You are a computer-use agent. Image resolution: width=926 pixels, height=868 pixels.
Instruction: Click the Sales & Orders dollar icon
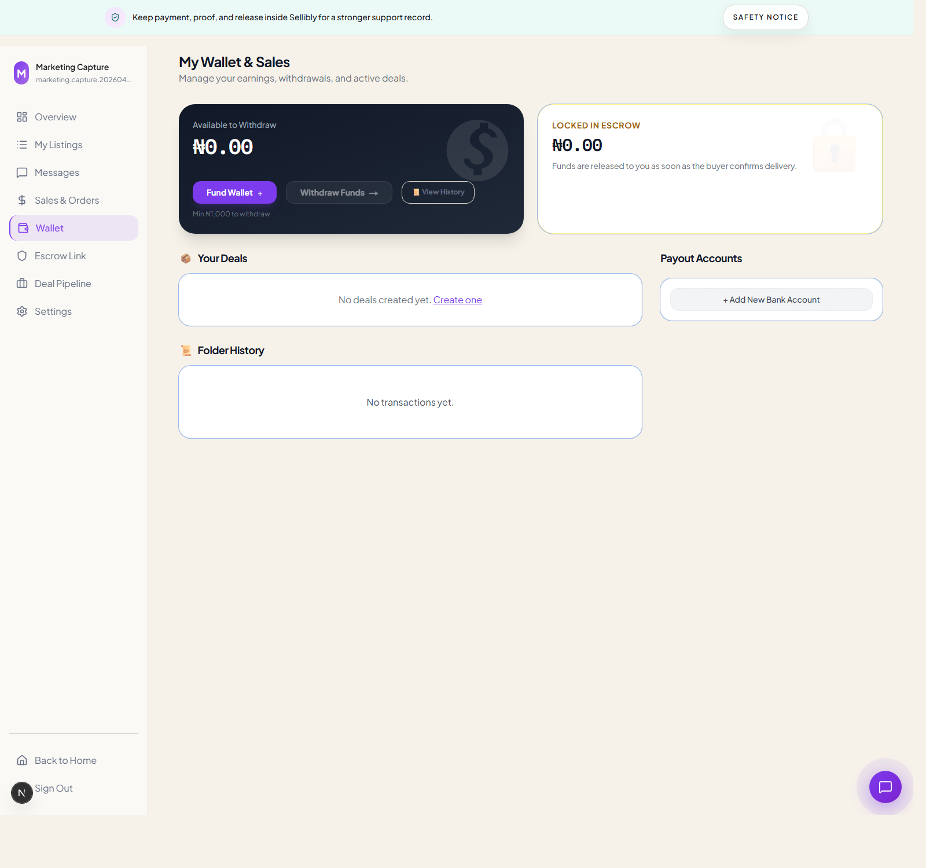pos(22,200)
